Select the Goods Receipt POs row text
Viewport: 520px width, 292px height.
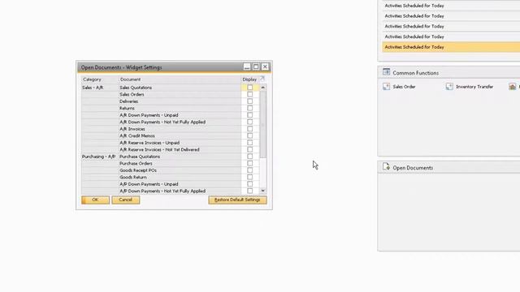[138, 170]
